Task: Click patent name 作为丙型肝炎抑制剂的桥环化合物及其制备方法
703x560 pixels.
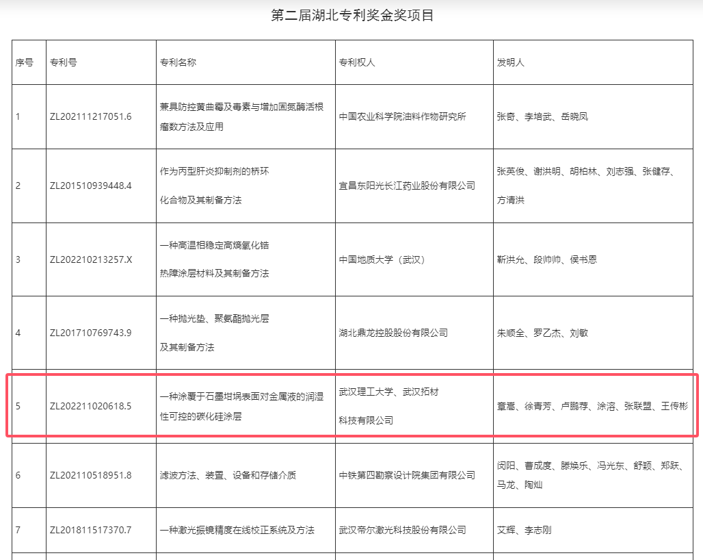Action: [214, 186]
